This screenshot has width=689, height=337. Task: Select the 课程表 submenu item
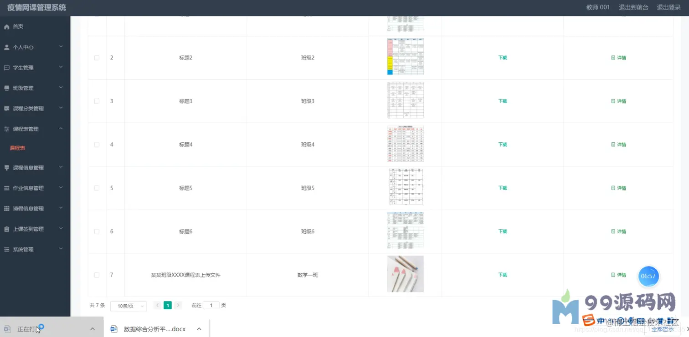[17, 148]
